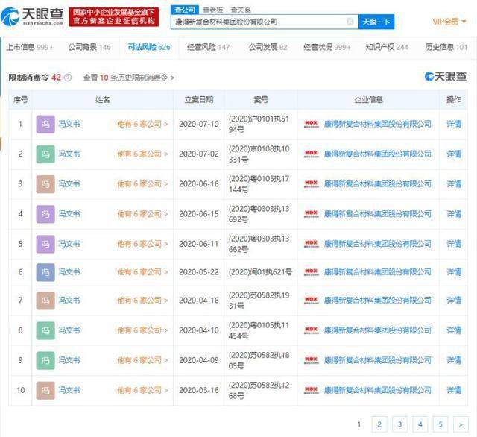Click the 冯 avatar icon in row 4
The width and height of the screenshot is (477, 437).
coord(45,214)
